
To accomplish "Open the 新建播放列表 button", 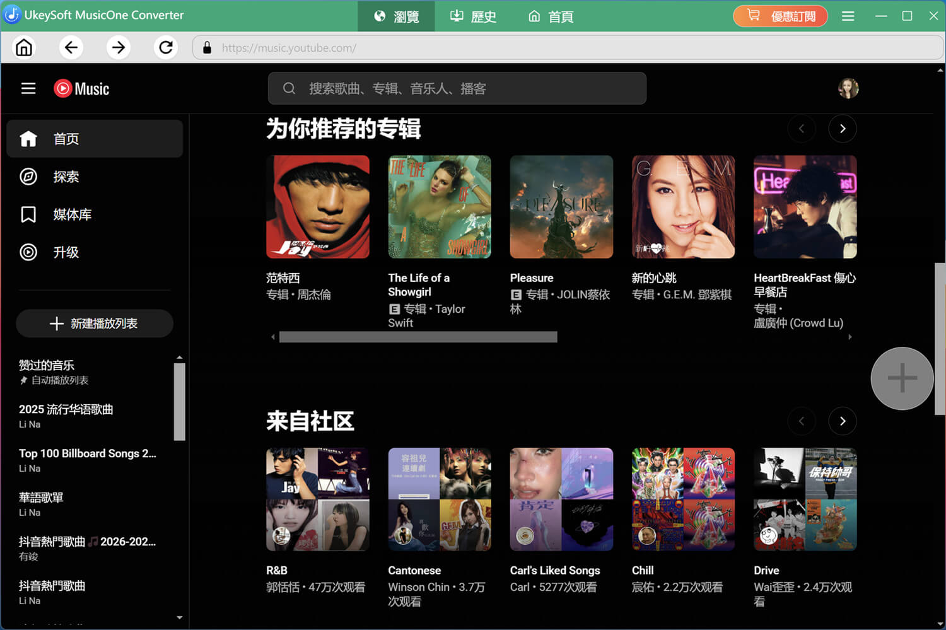I will click(x=94, y=323).
